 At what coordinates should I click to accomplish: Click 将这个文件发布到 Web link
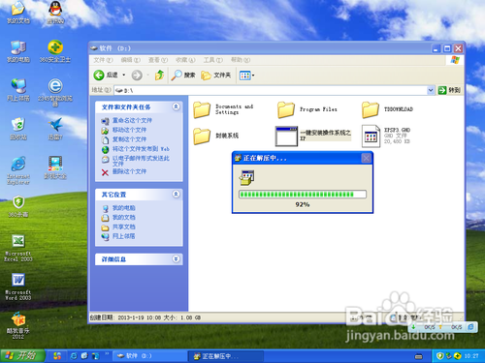point(141,149)
